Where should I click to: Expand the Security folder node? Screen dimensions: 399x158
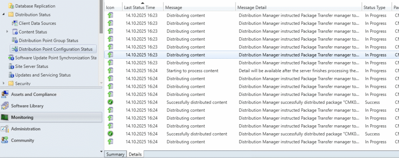(x=4, y=83)
